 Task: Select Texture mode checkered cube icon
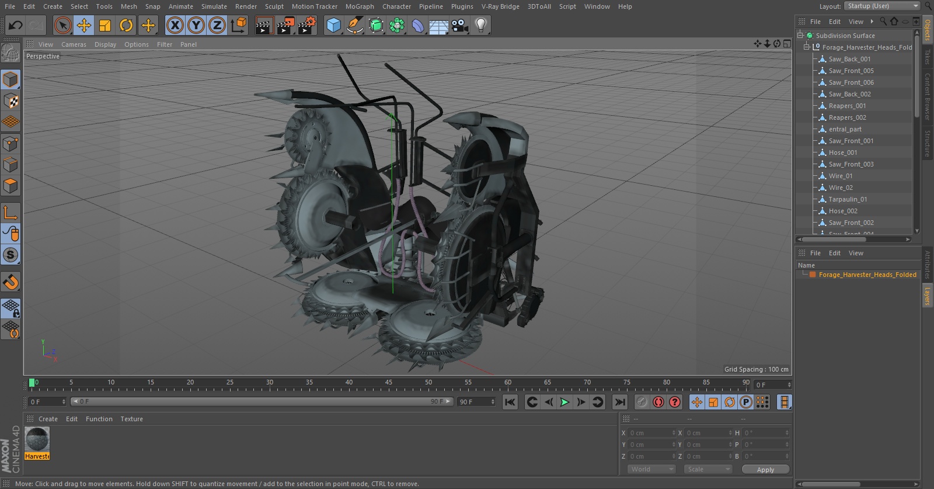(x=11, y=101)
